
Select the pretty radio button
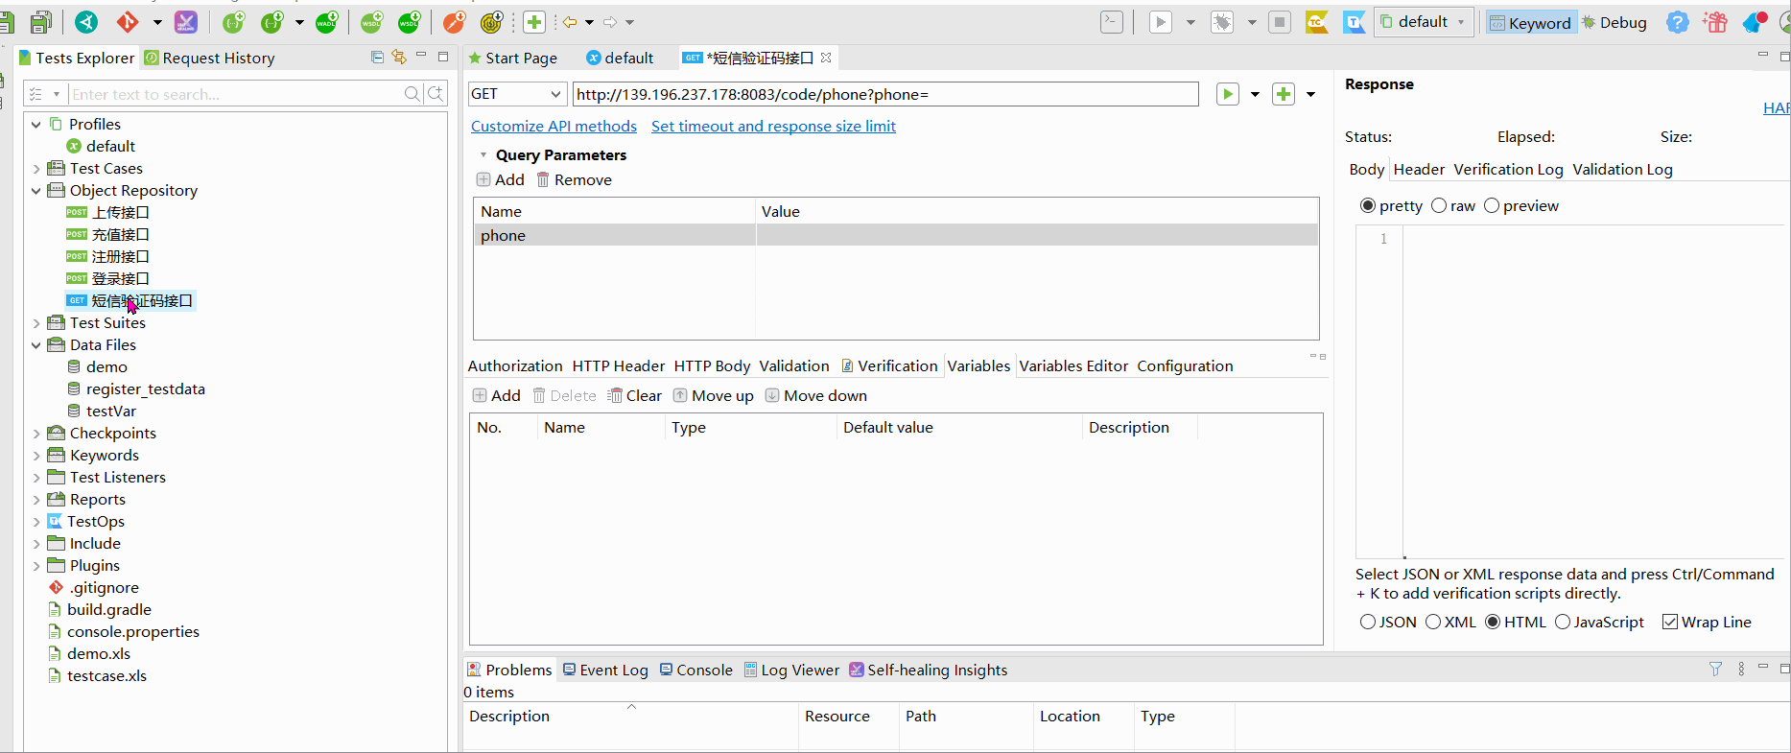(x=1368, y=206)
